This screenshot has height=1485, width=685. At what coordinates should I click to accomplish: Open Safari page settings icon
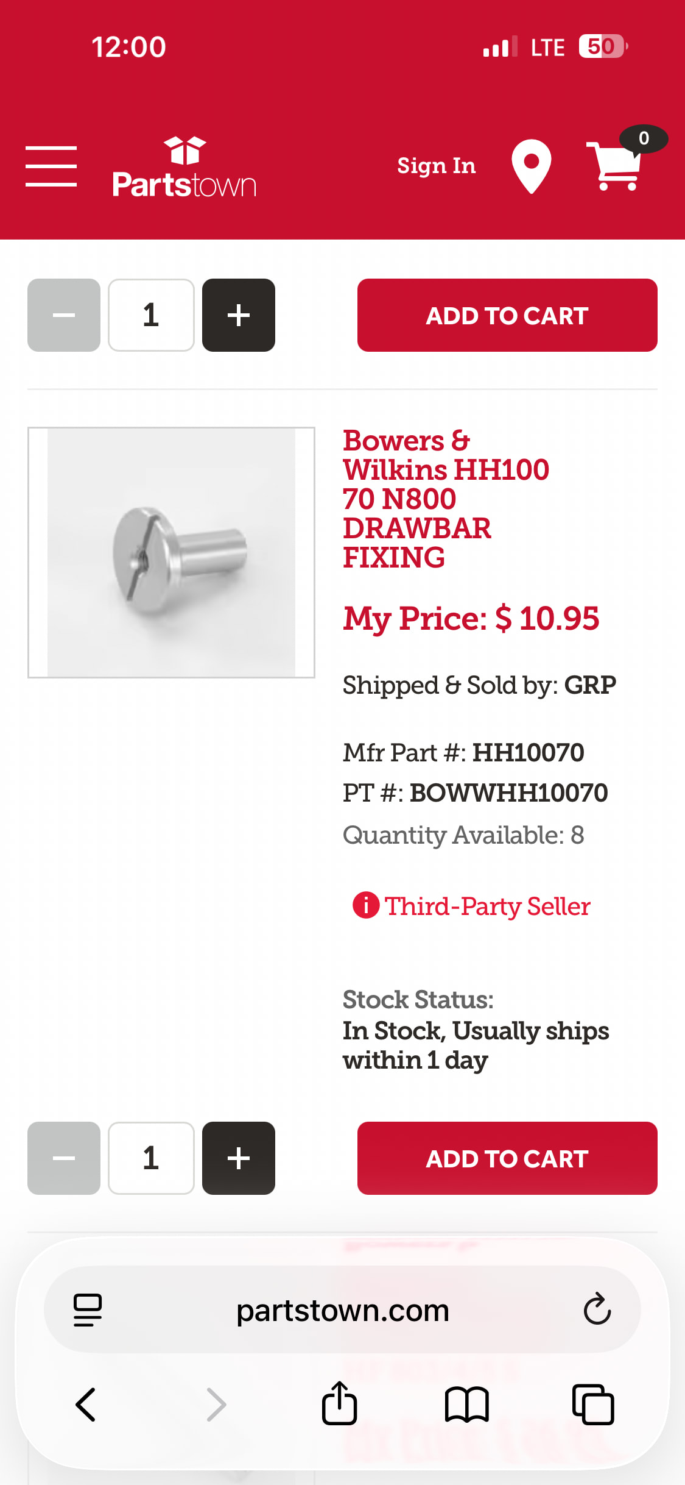(x=88, y=1309)
